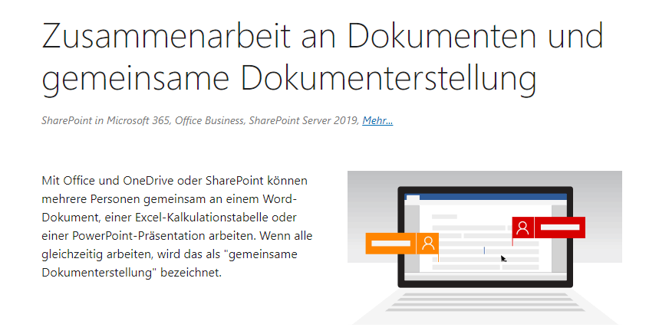659x334 pixels.
Task: Click the text "SharePoint in Microsoft 365, Office Business"
Action: click(x=143, y=121)
